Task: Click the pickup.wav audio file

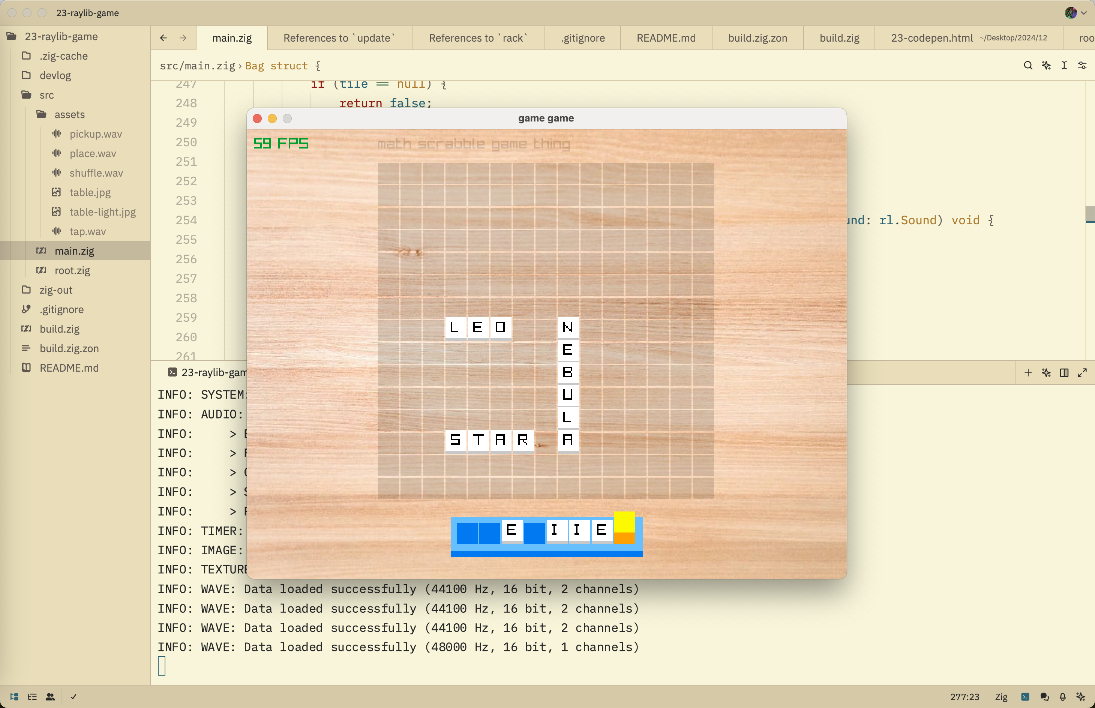Action: [95, 133]
